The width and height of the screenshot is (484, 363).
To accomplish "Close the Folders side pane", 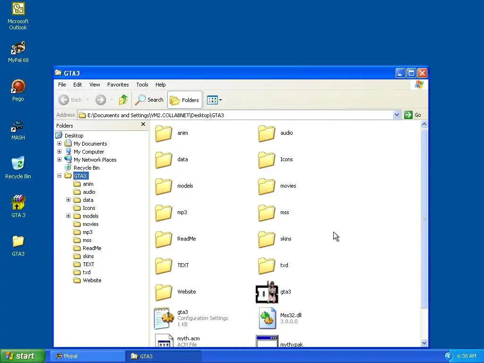I will click(x=143, y=124).
